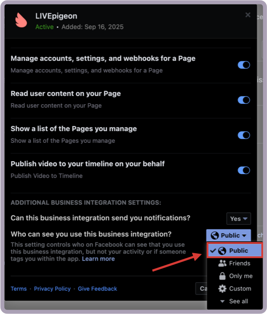Click the Give Feedback link
Screen dimensions: 267x314
coord(98,288)
